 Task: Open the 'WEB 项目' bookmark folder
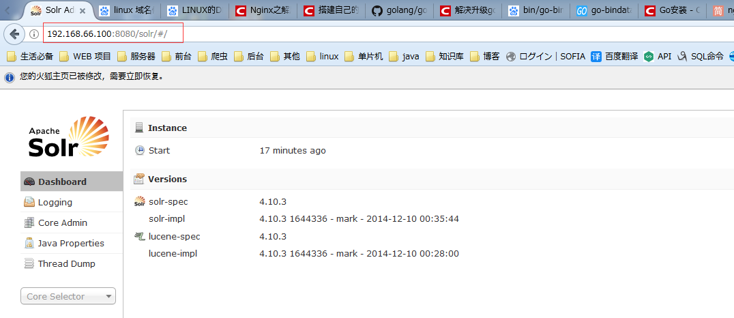(85, 57)
